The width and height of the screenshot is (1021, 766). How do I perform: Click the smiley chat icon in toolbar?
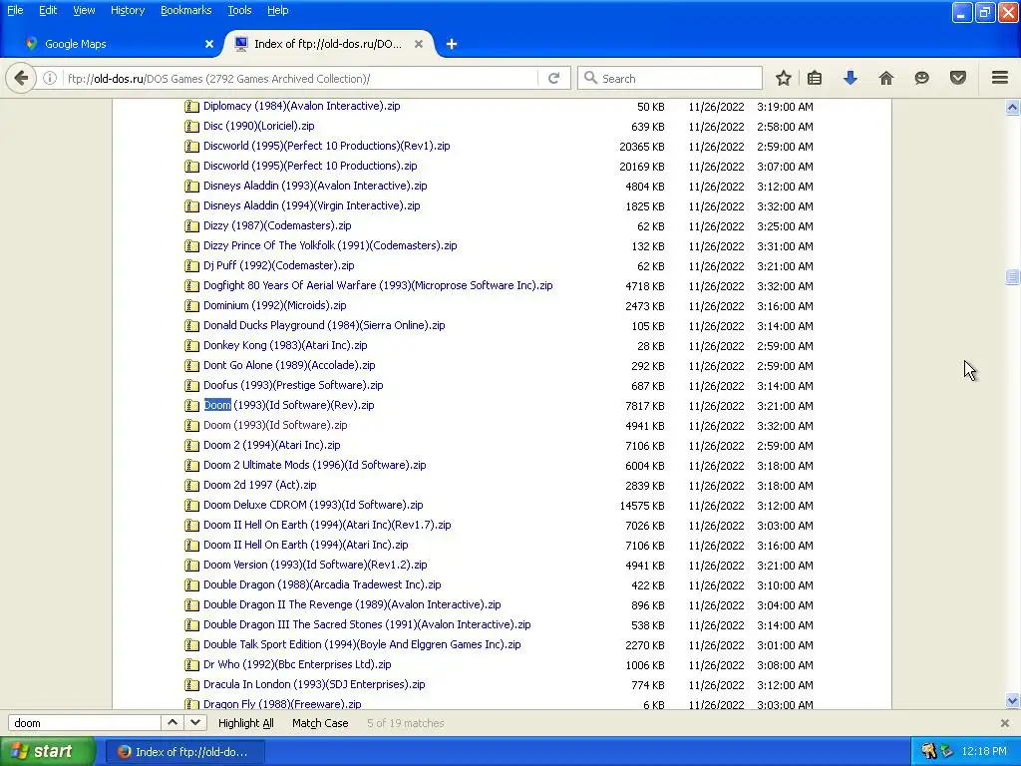coord(921,78)
